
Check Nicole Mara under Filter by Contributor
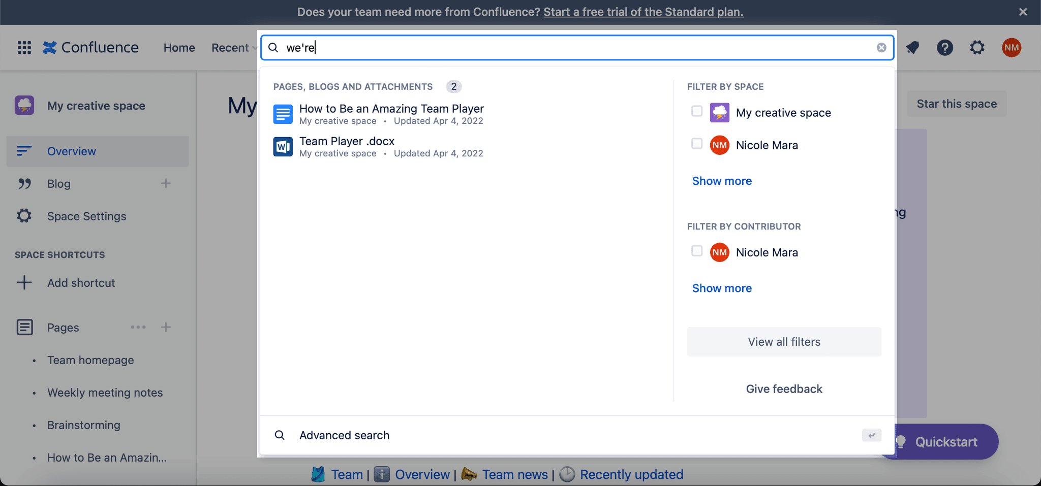696,251
